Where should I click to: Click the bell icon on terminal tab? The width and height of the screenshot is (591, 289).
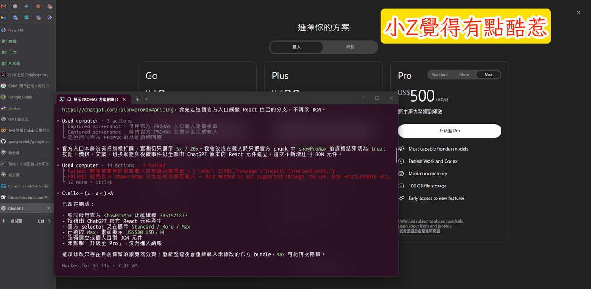coord(69,99)
